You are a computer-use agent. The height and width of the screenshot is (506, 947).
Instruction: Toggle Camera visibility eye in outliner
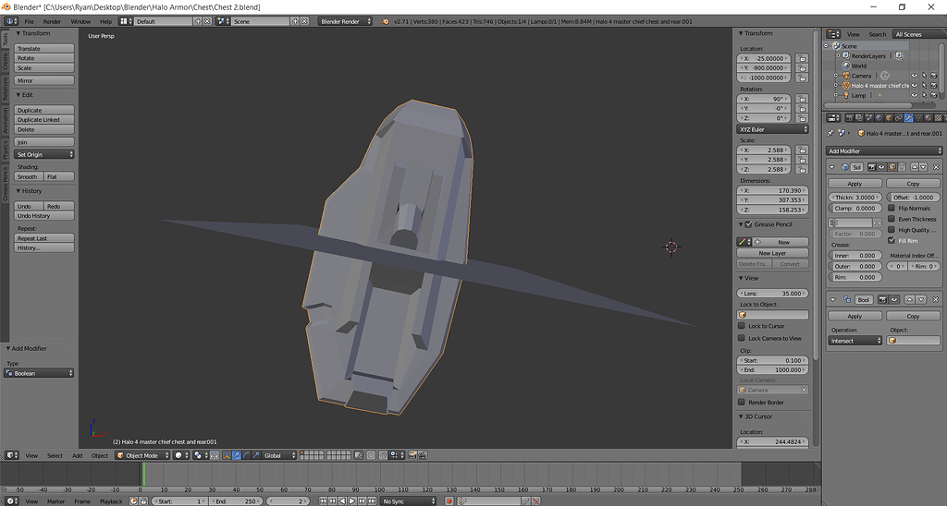click(915, 76)
